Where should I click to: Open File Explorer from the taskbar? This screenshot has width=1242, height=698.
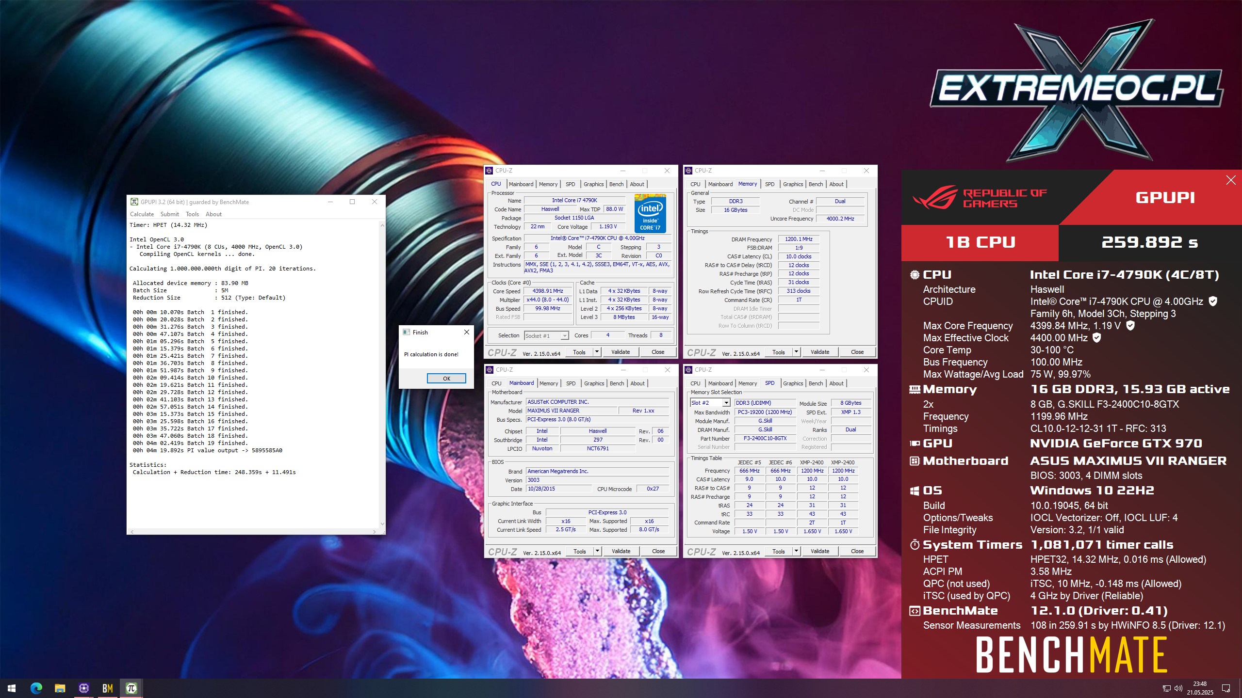coord(60,688)
